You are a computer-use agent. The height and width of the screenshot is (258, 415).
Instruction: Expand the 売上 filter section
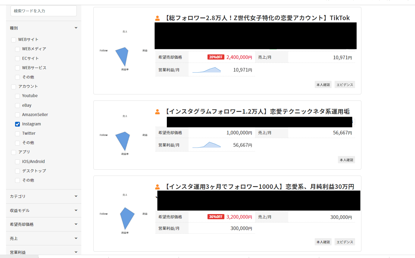pos(44,238)
